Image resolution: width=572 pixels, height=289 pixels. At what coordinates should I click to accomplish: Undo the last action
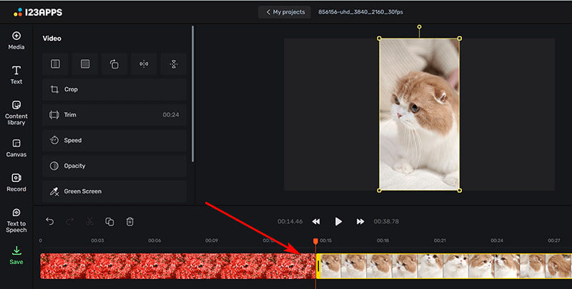click(x=50, y=221)
